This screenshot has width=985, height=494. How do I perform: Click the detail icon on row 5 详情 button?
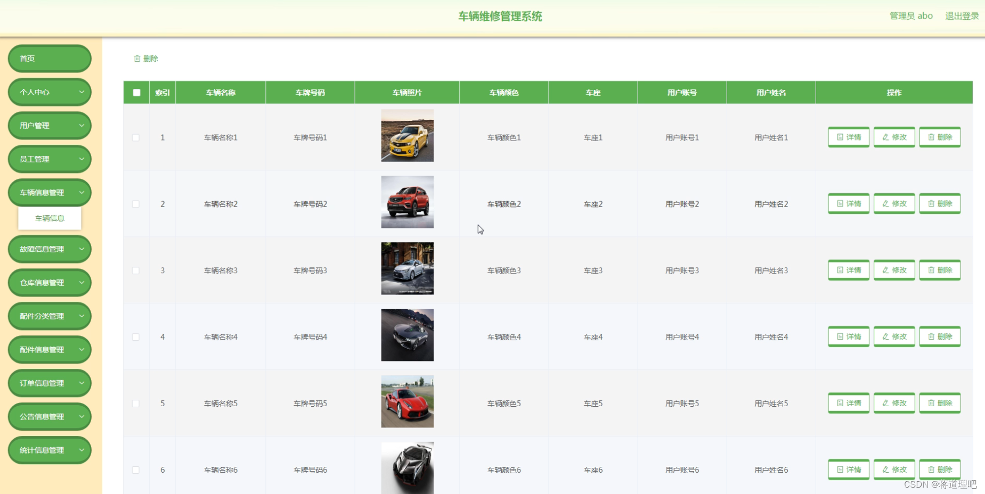click(x=841, y=403)
